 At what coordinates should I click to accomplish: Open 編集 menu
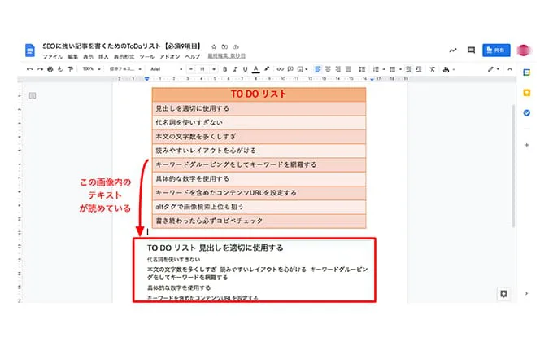pos(73,56)
